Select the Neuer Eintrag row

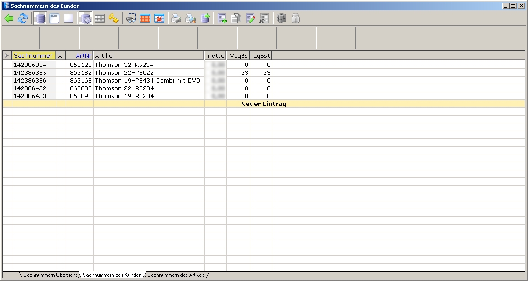tap(264, 104)
